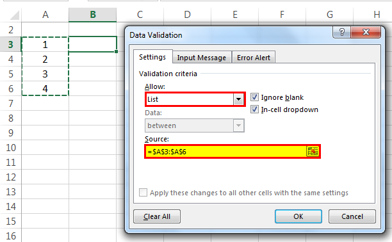Viewport: 392px width, 242px height.
Task: Toggle the Ignore blank checkbox
Action: tap(254, 97)
